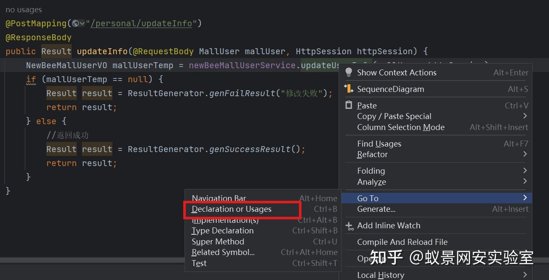Expand the Local History submenu
549x280 pixels.
[x=525, y=275]
